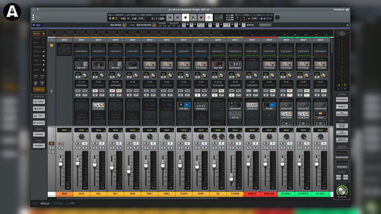Select the KK IN channel name label
Image resolution: width=381 pixels, height=214 pixels.
click(x=82, y=194)
